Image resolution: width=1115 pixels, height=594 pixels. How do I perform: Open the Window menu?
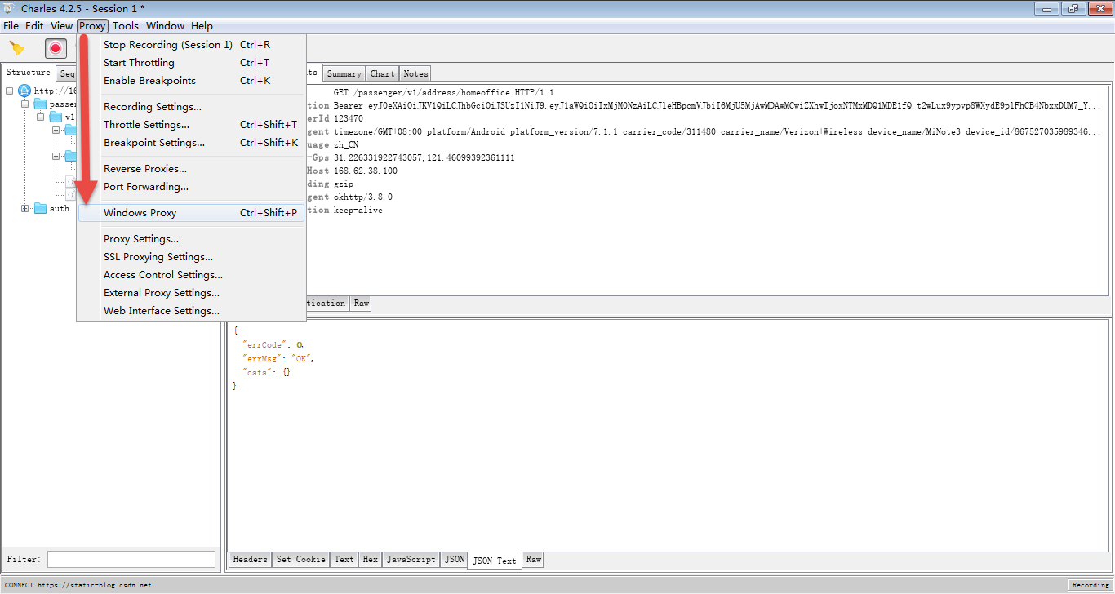tap(166, 25)
